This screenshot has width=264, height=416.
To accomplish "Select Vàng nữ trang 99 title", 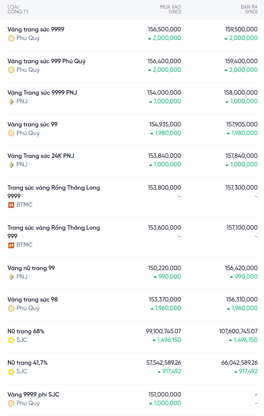I will [31, 268].
